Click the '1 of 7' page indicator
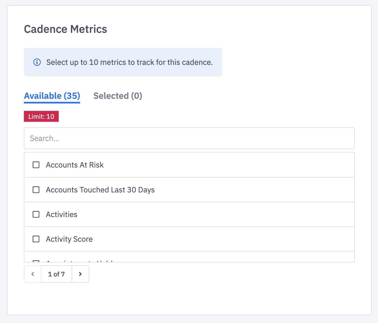Image resolution: width=378 pixels, height=323 pixels. 56,274
